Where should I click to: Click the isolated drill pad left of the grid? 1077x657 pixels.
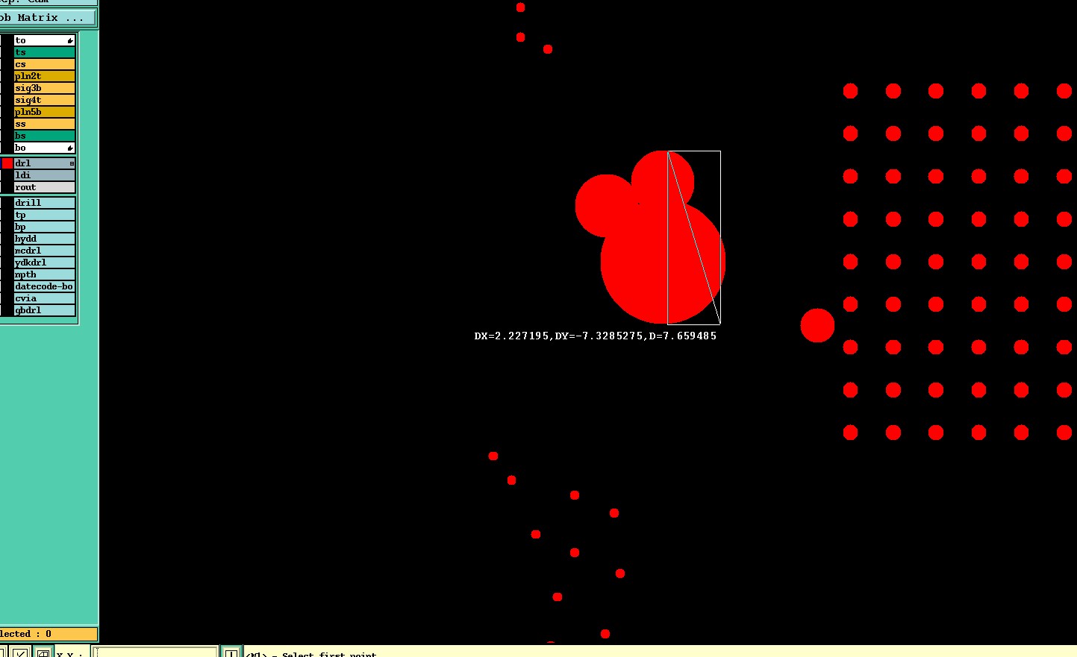coord(817,326)
